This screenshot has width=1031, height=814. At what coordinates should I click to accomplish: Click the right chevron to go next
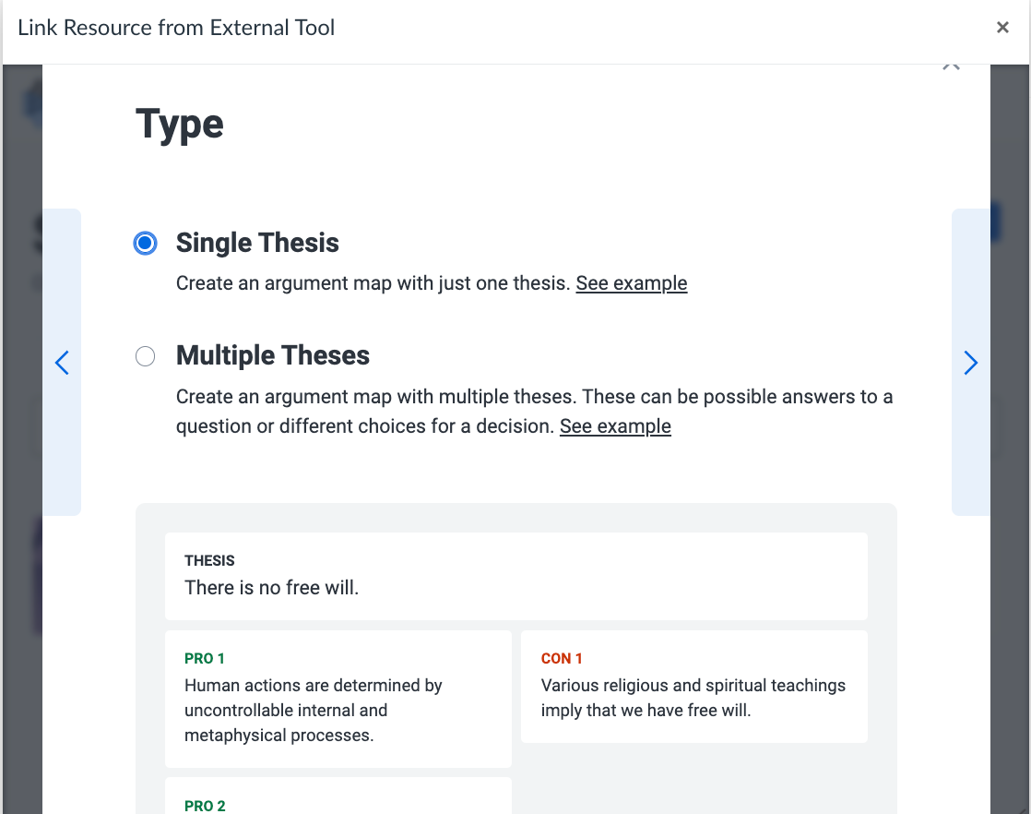click(970, 363)
